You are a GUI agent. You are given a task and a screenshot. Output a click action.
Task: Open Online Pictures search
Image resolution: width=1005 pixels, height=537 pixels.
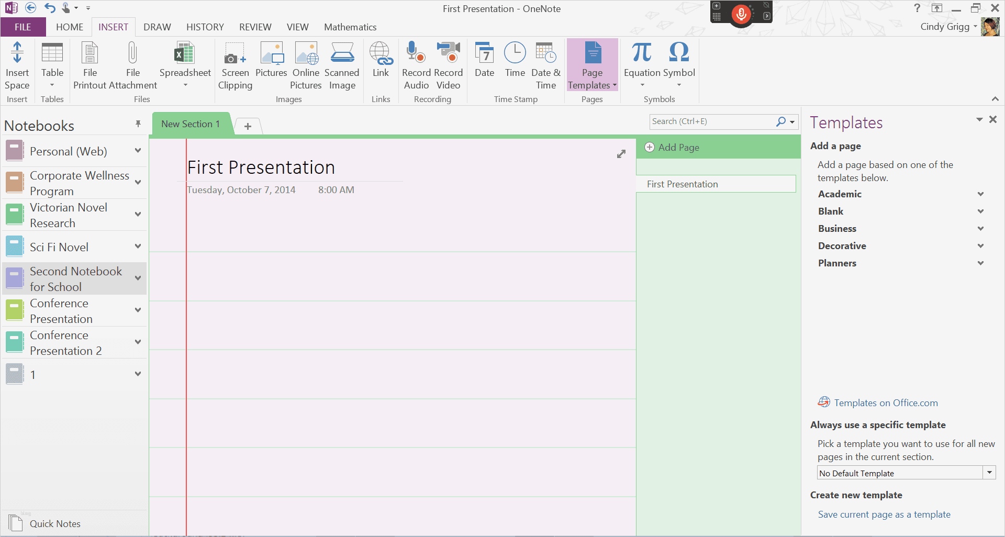[306, 65]
